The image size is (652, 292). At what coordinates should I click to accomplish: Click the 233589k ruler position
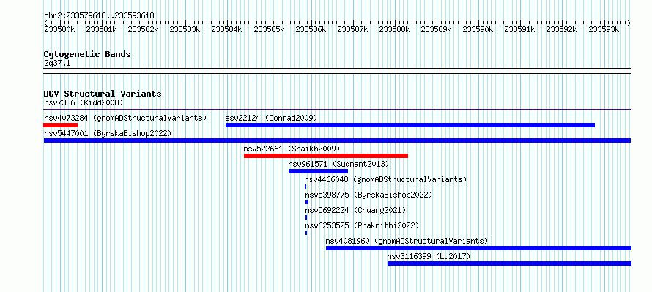[437, 29]
